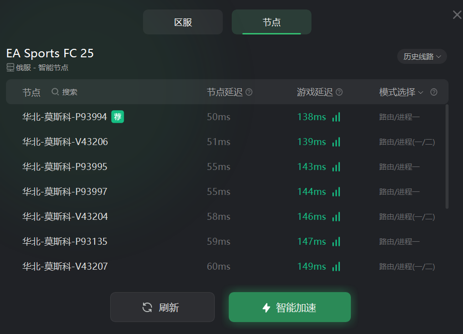Open the 历史线路 dropdown
The width and height of the screenshot is (463, 334).
(422, 56)
